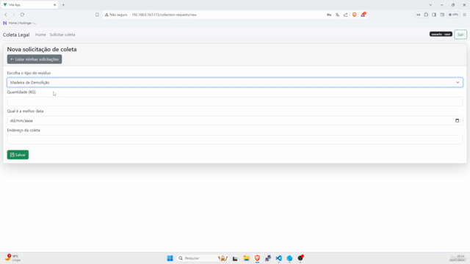Open the weather widget on taskbar
470x264 pixels.
(x=12, y=257)
